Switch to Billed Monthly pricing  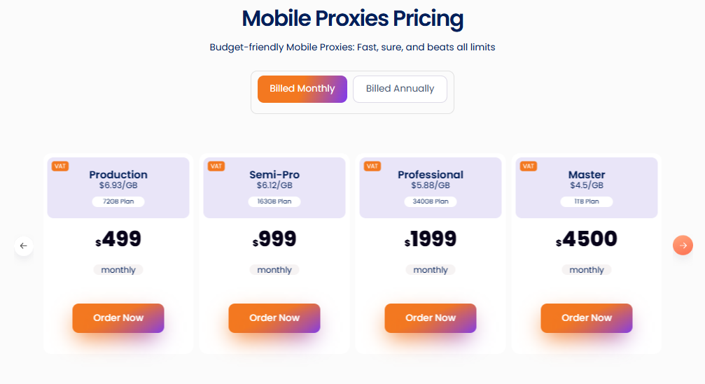[x=302, y=89]
